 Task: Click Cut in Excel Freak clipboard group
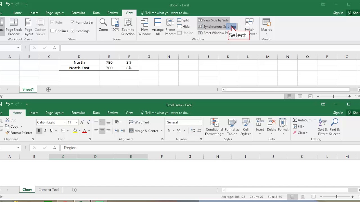tap(10, 120)
